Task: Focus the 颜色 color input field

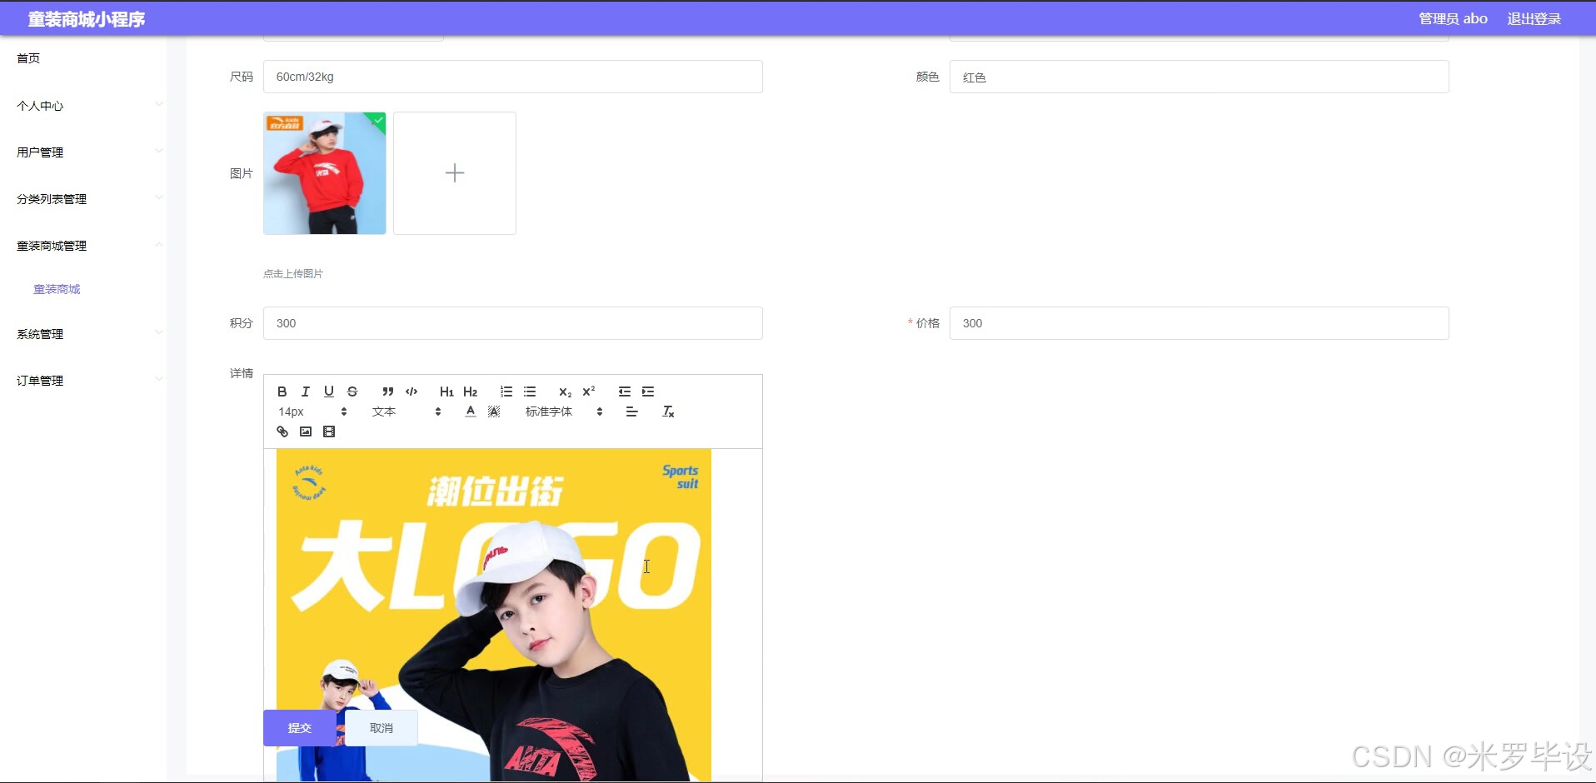Action: pyautogui.click(x=1199, y=77)
